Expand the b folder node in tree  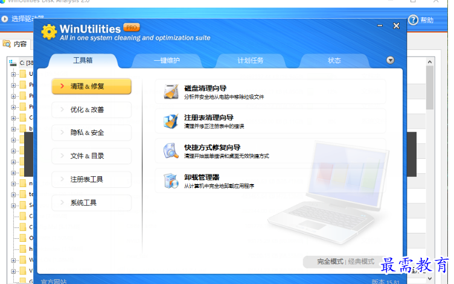point(13,129)
